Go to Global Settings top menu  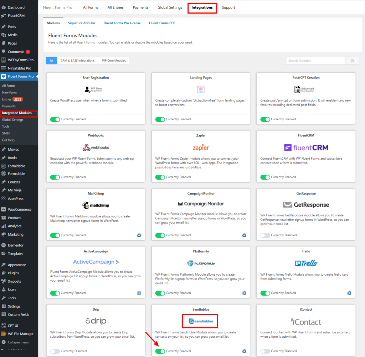tap(170, 7)
